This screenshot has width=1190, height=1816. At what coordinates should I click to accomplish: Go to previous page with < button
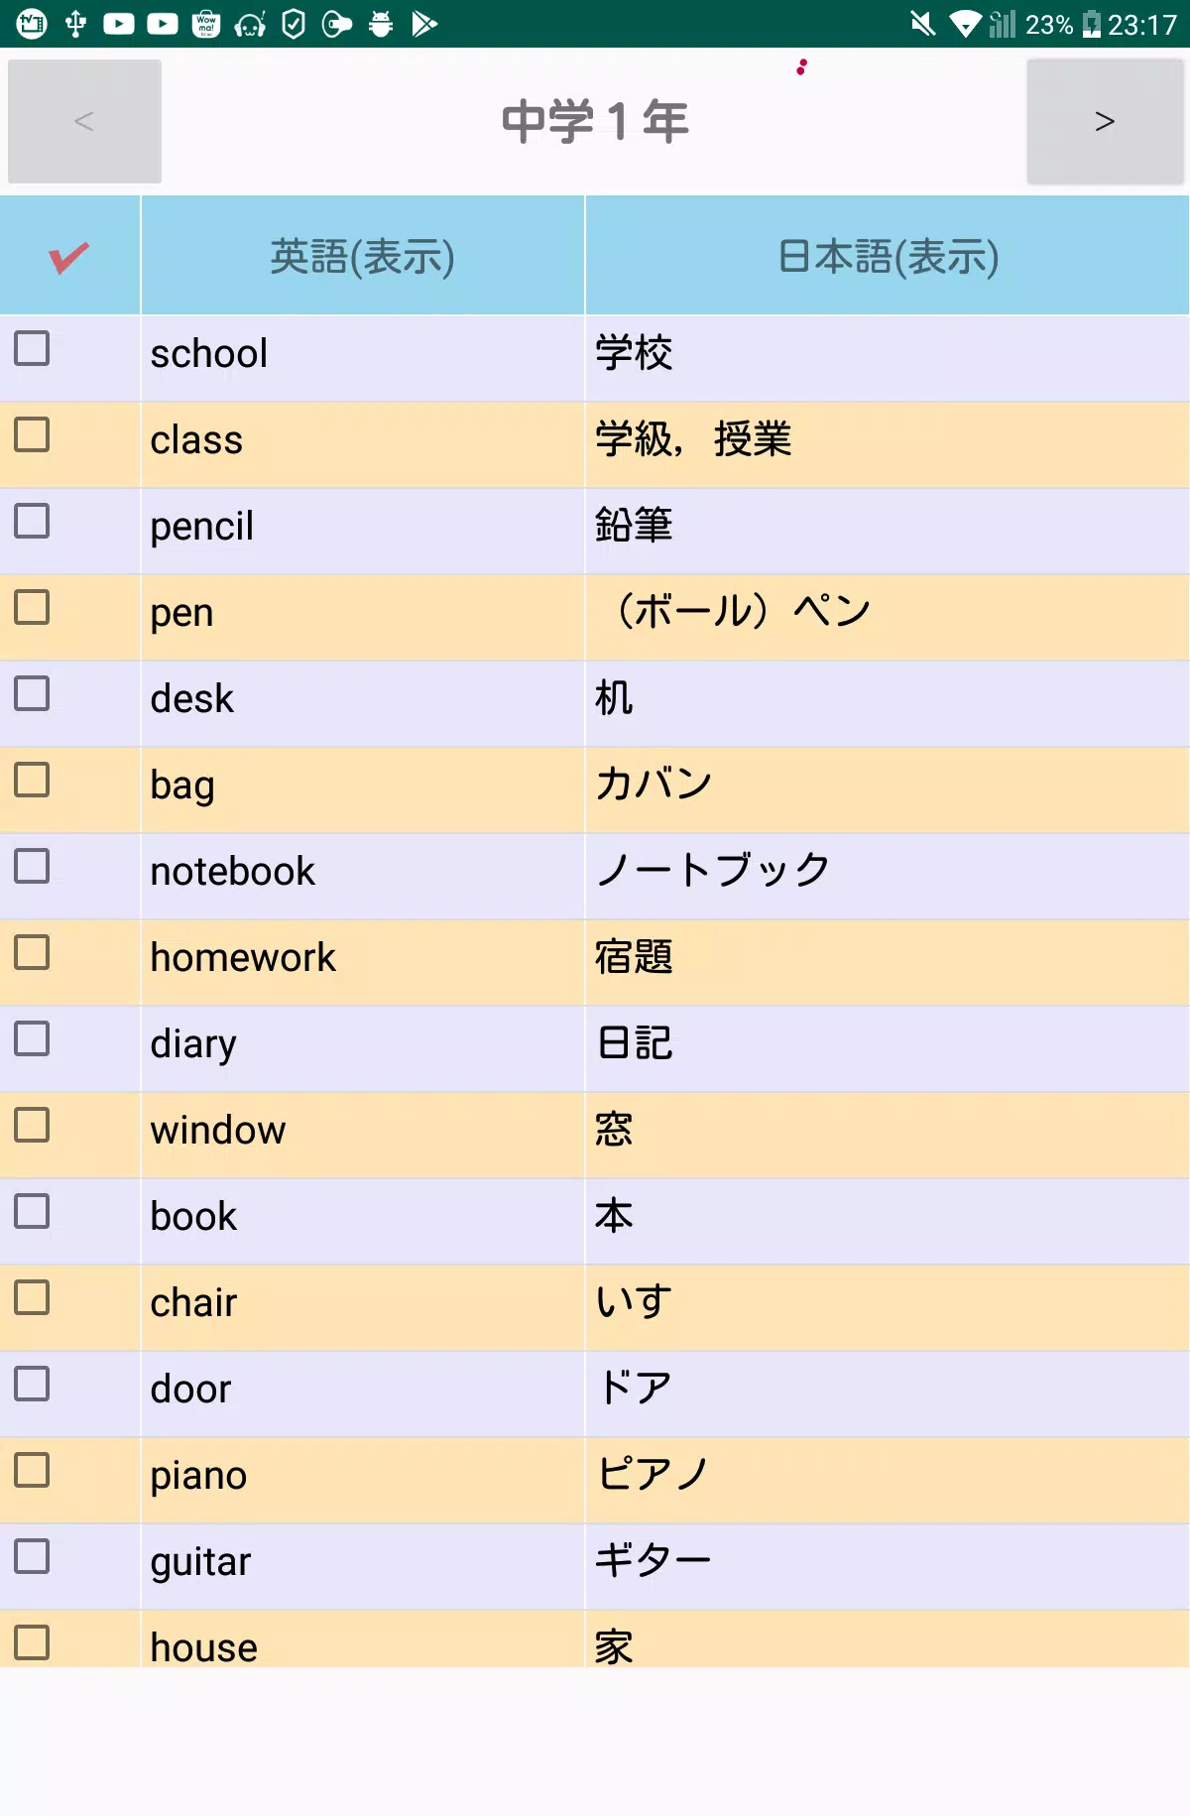(x=83, y=121)
